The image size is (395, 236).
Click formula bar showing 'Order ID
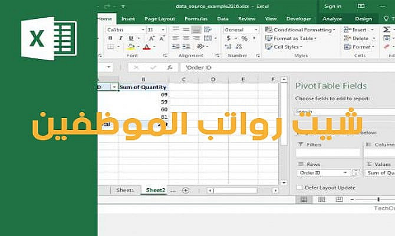288,68
